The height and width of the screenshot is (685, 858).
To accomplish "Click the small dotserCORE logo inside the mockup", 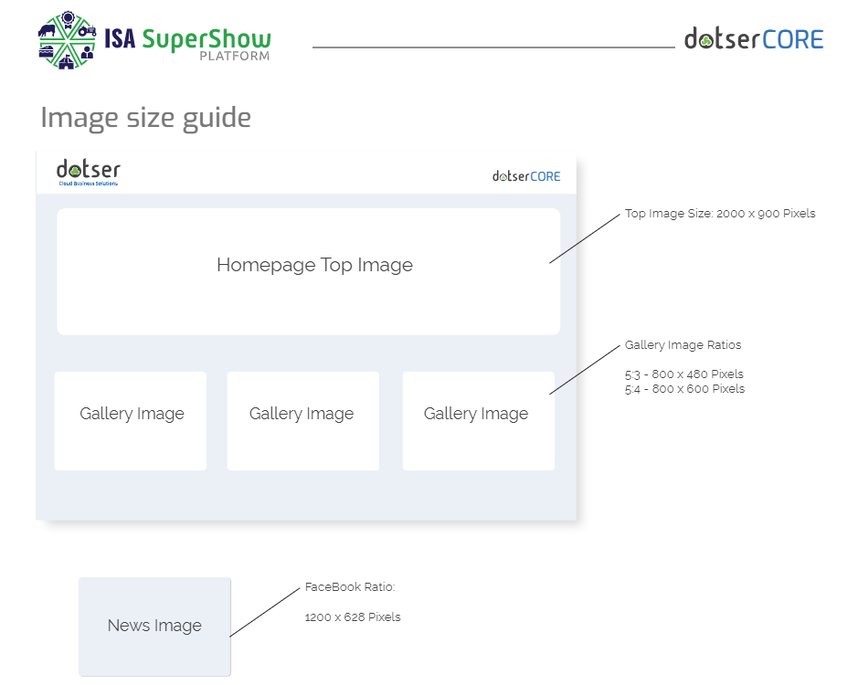I will tap(526, 176).
